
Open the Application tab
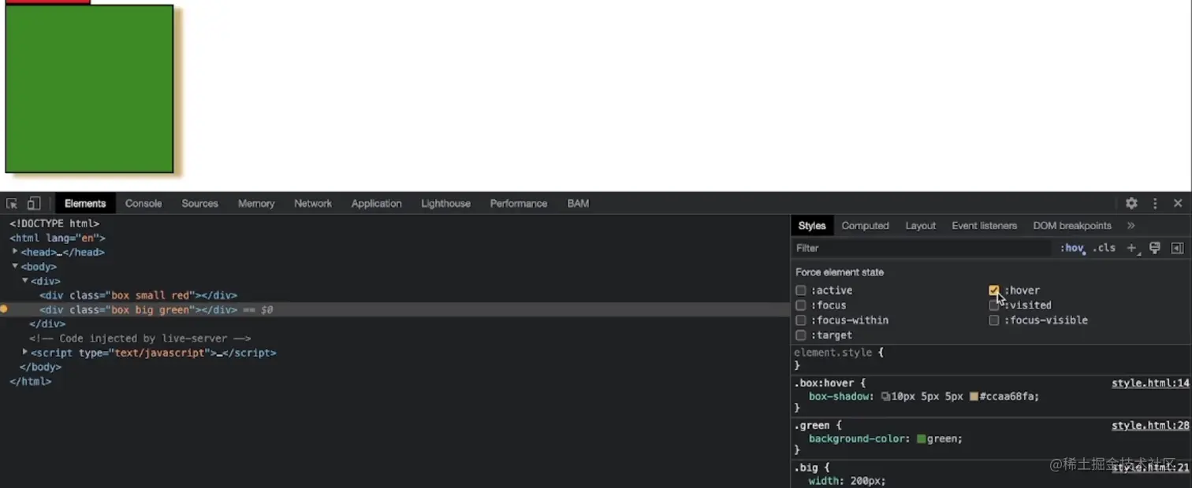point(376,203)
